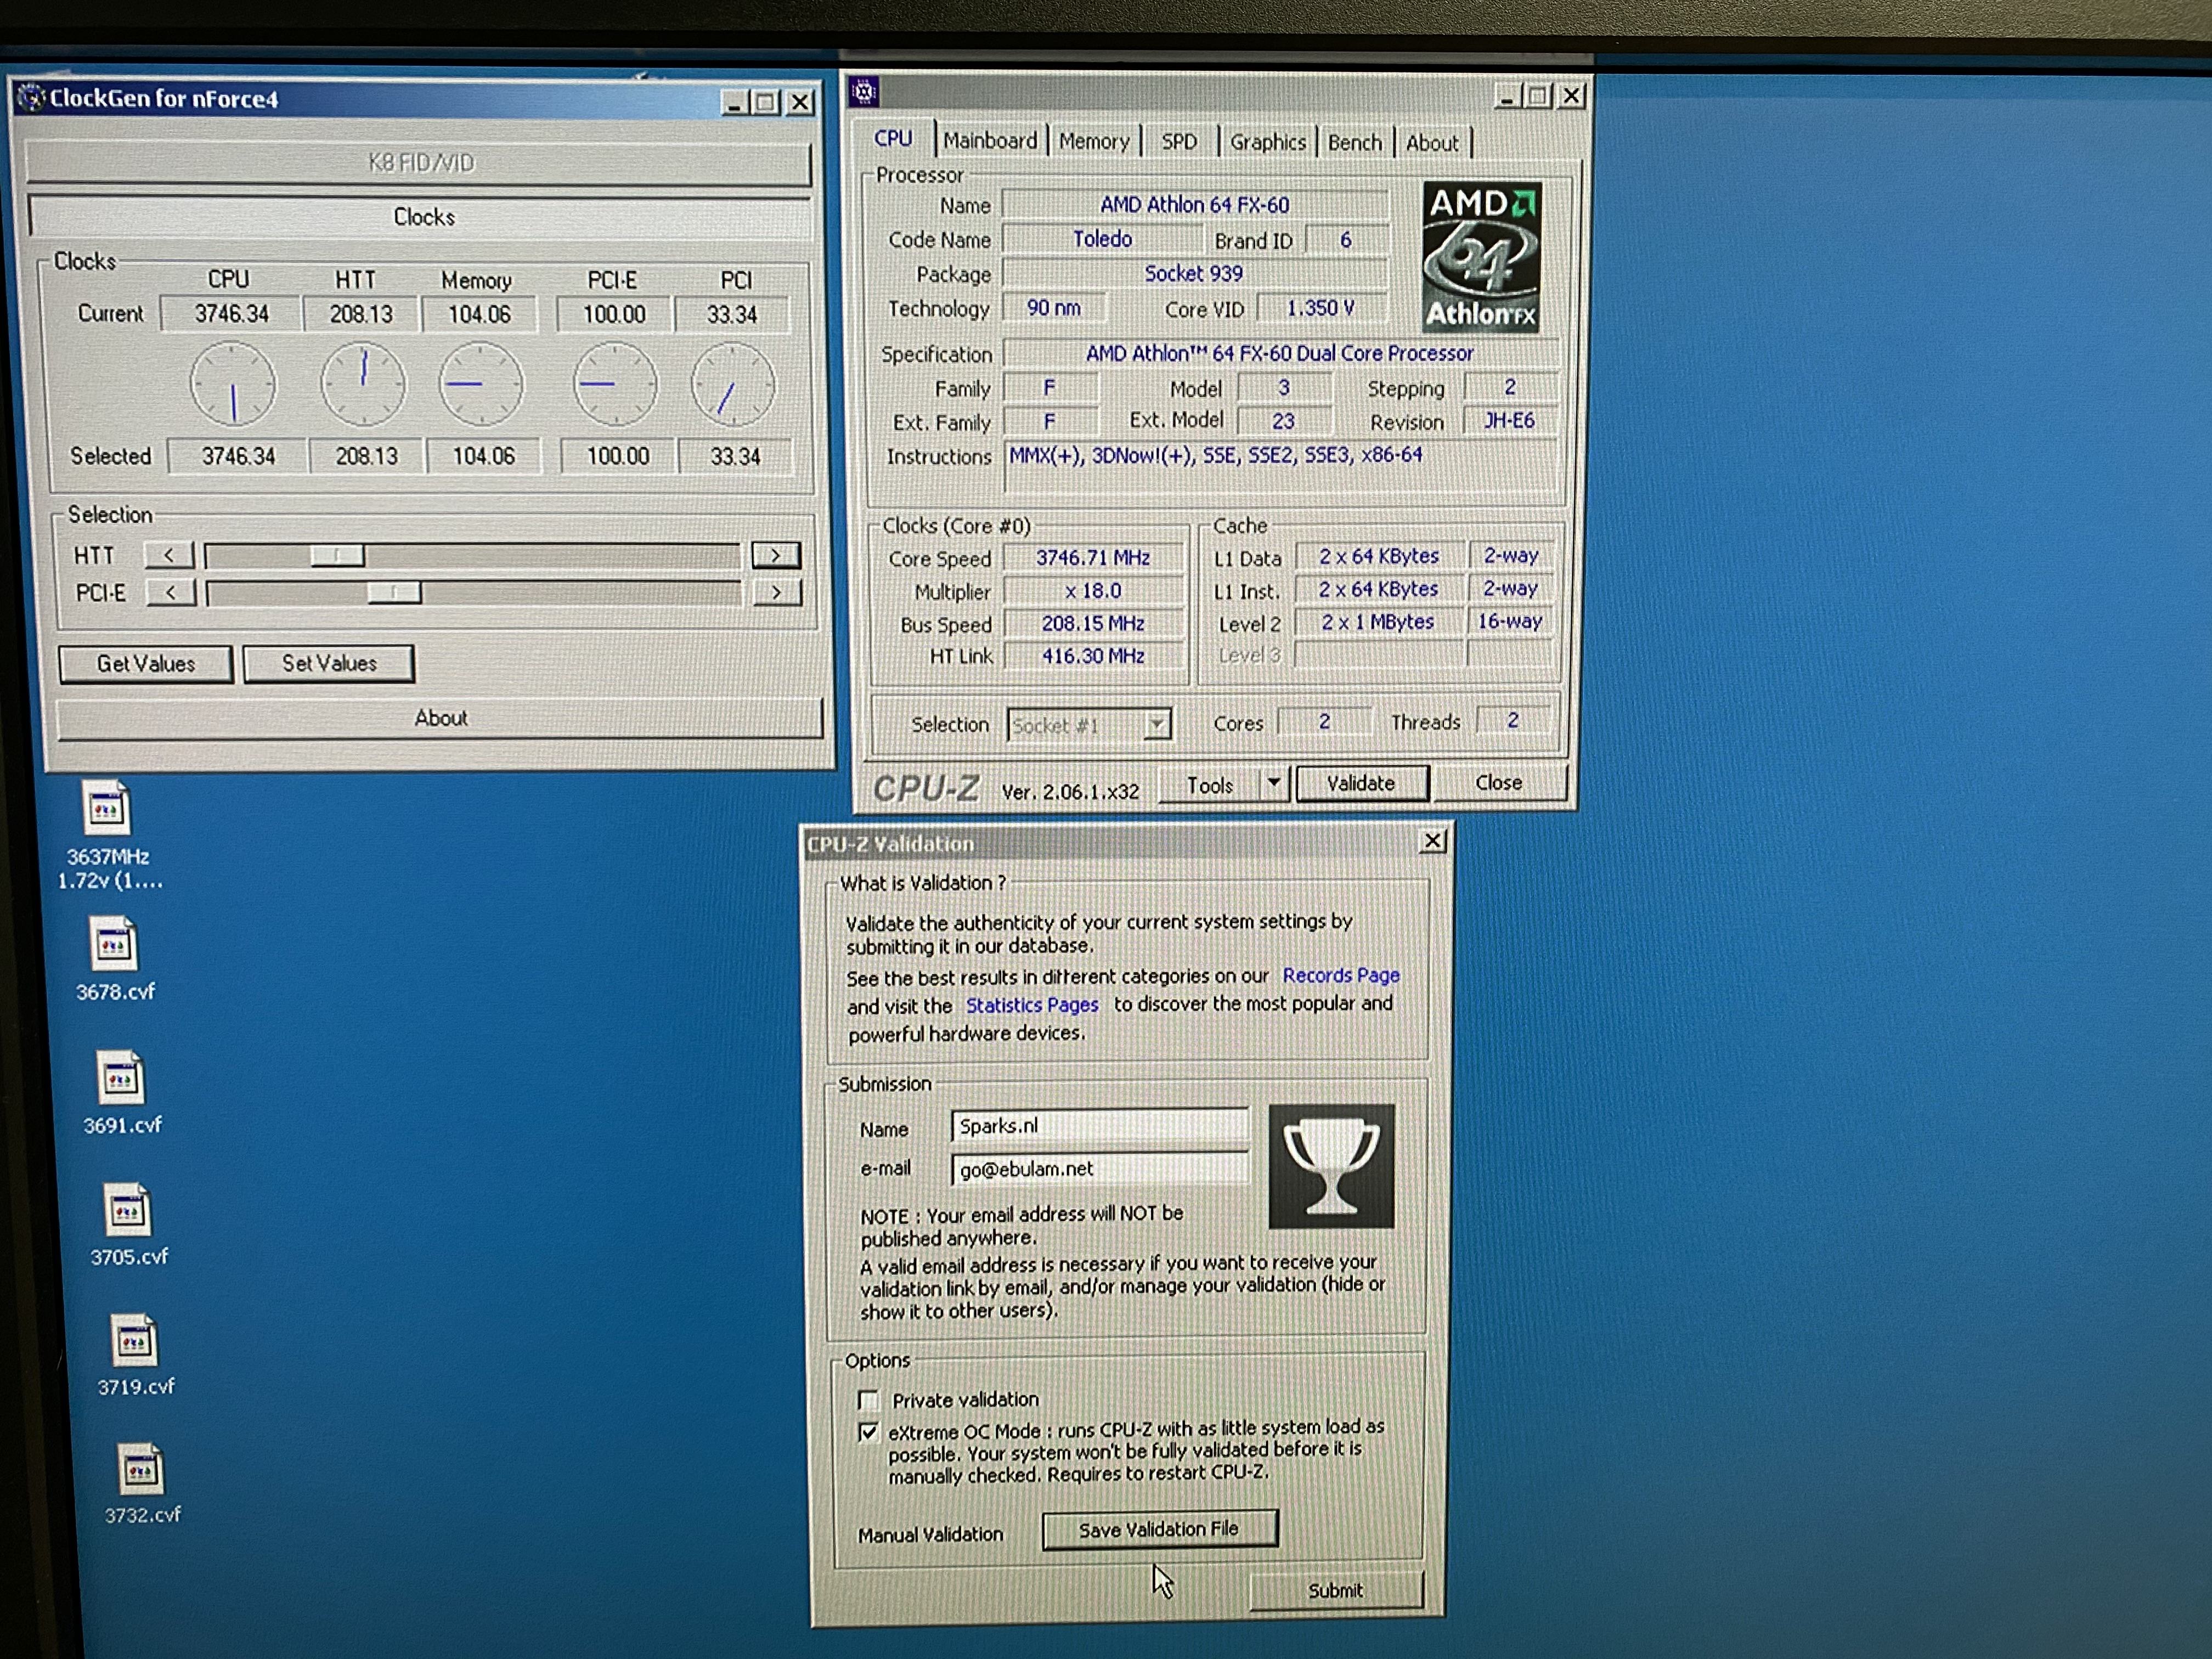Switch to the Memory tab
The width and height of the screenshot is (2212, 1659).
[x=1094, y=142]
